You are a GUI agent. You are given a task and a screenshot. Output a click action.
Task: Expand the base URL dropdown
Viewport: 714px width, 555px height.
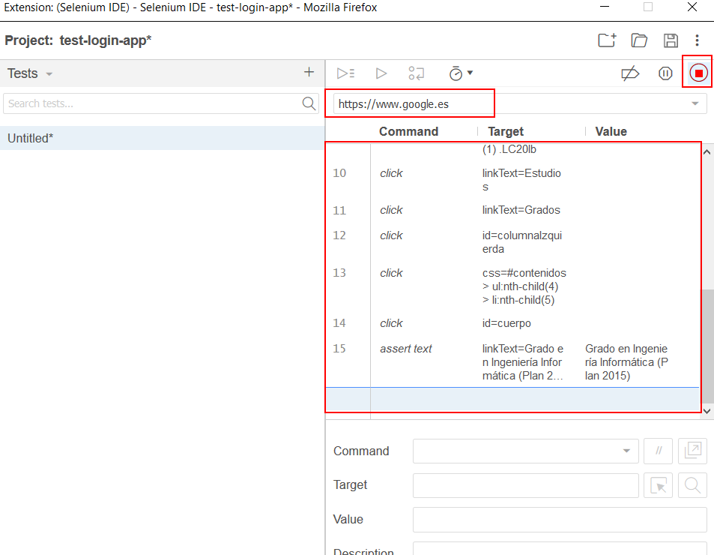point(697,103)
